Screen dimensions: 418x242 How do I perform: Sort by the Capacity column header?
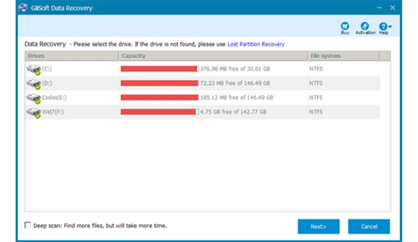213,56
